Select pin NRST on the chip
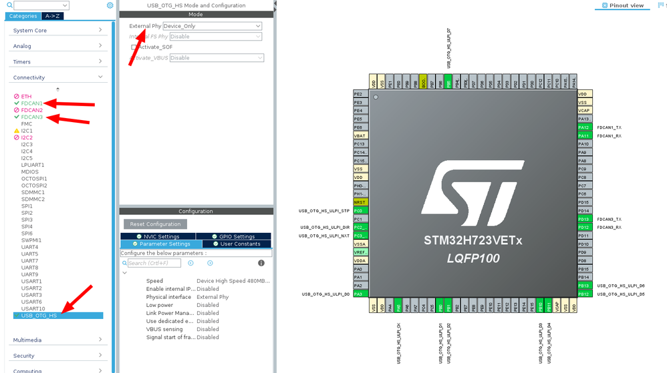The height and width of the screenshot is (373, 667). point(361,202)
